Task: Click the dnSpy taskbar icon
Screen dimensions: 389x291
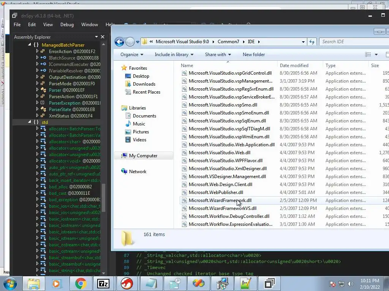Action: pyautogui.click(x=269, y=283)
